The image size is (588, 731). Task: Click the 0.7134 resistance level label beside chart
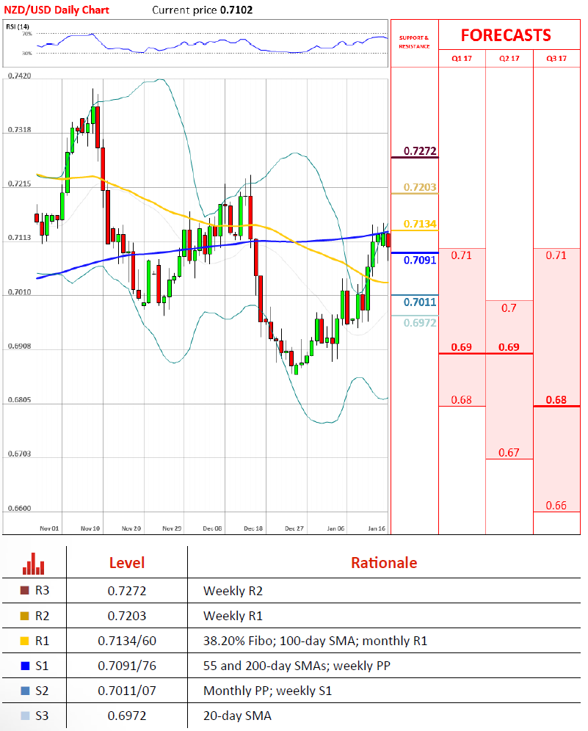(420, 224)
